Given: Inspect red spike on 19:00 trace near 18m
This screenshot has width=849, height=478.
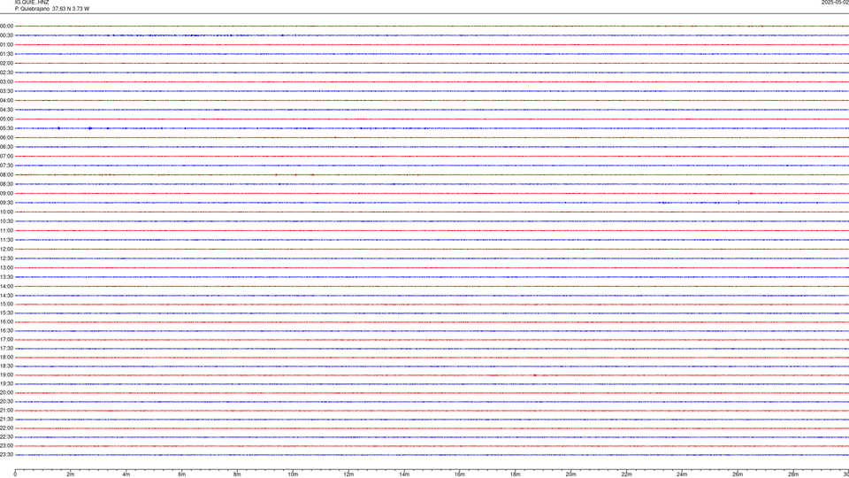Looking at the screenshot, I should click(534, 375).
